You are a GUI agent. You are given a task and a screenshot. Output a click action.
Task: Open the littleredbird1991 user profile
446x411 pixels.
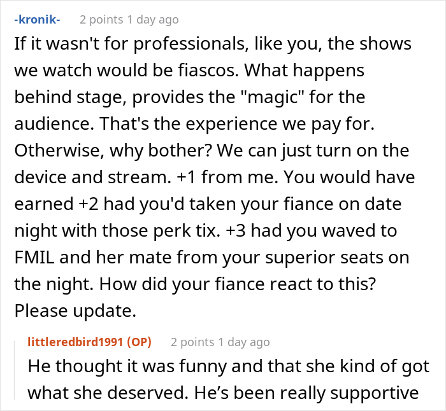[76, 342]
